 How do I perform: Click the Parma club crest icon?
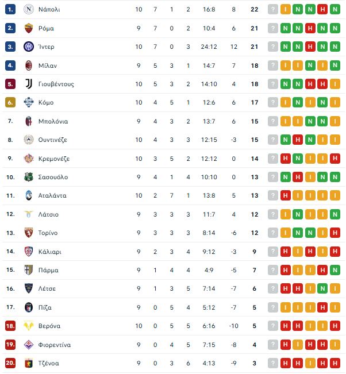pos(29,270)
